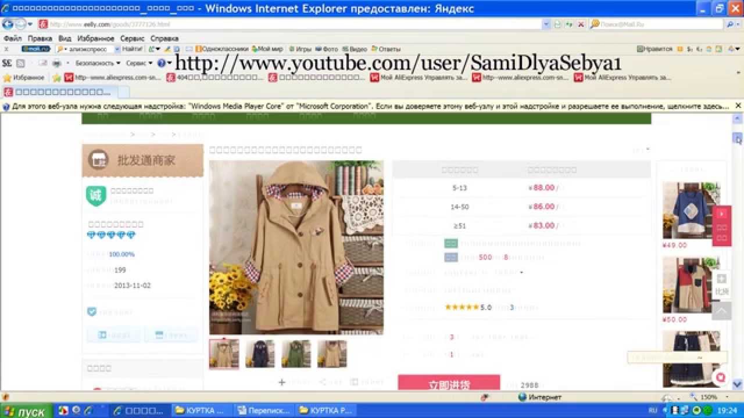744x418 pixels.
Task: Expand the Сервис command bar dropdown
Action: 139,63
